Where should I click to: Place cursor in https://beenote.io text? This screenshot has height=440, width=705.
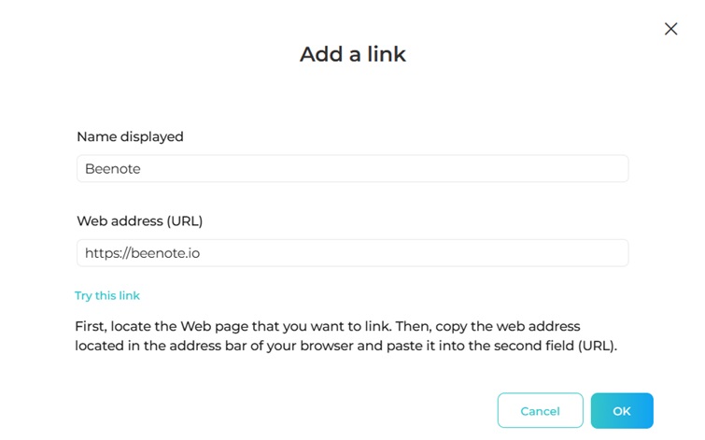[x=142, y=253]
